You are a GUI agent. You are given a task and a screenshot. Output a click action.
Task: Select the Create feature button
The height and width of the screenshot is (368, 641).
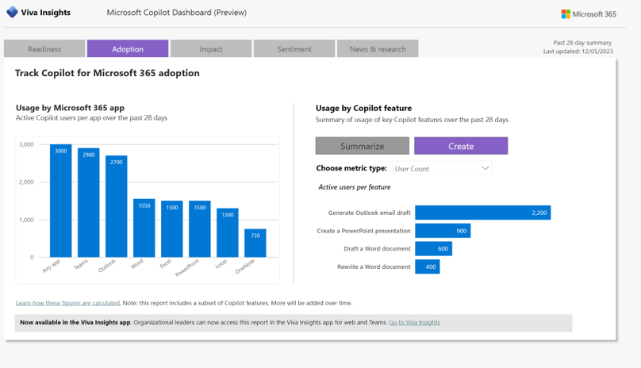click(x=461, y=146)
